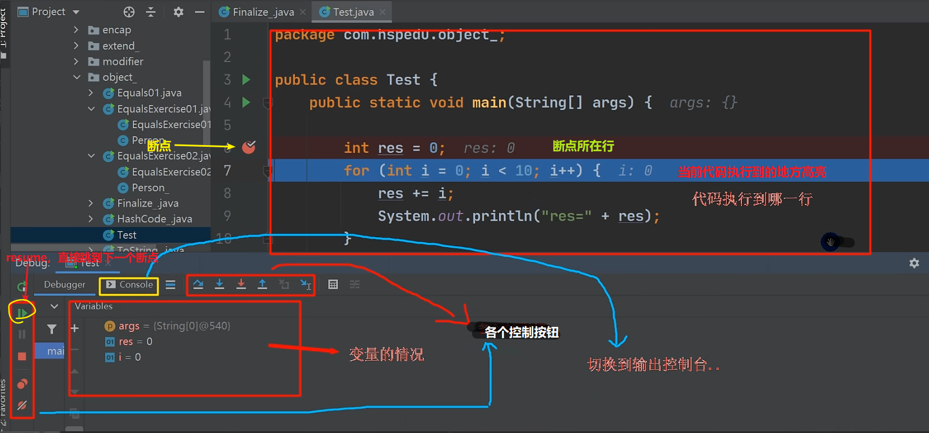Viewport: 929px width, 433px height.
Task: Expand HashCode_.java node
Action: (91, 218)
